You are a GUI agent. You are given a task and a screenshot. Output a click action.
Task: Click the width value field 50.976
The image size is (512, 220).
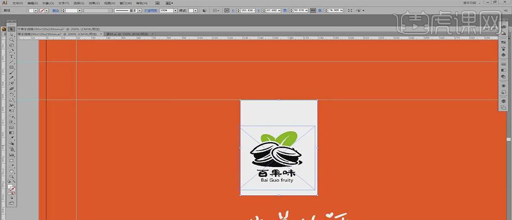point(300,10)
